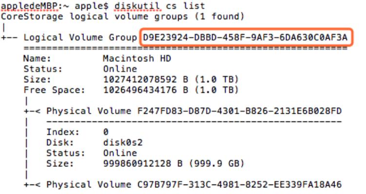The image size is (366, 194).
Task: Click the 'Free Space:' label
Action: tap(55, 90)
